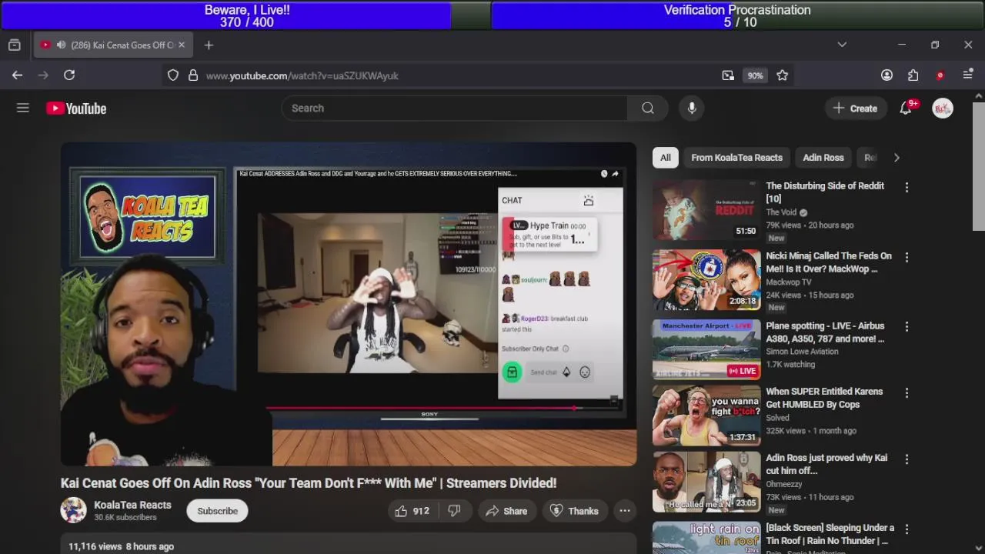Click the main video player
985x554 pixels.
(x=349, y=304)
